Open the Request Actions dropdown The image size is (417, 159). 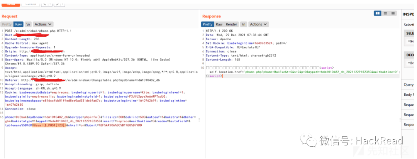coord(43,24)
